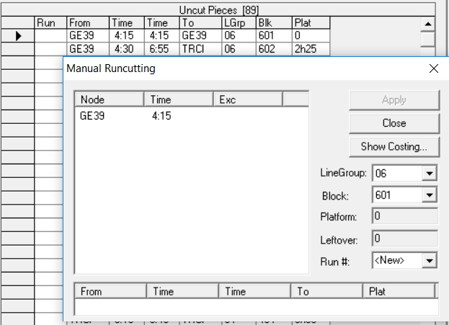This screenshot has width=449, height=325.
Task: Click the LGrp column header in Uncut Pieces
Action: click(239, 22)
